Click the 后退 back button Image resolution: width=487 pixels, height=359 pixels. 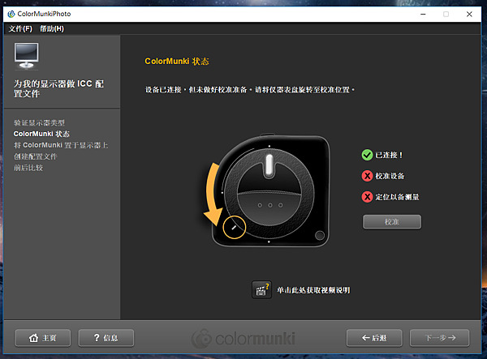374,338
